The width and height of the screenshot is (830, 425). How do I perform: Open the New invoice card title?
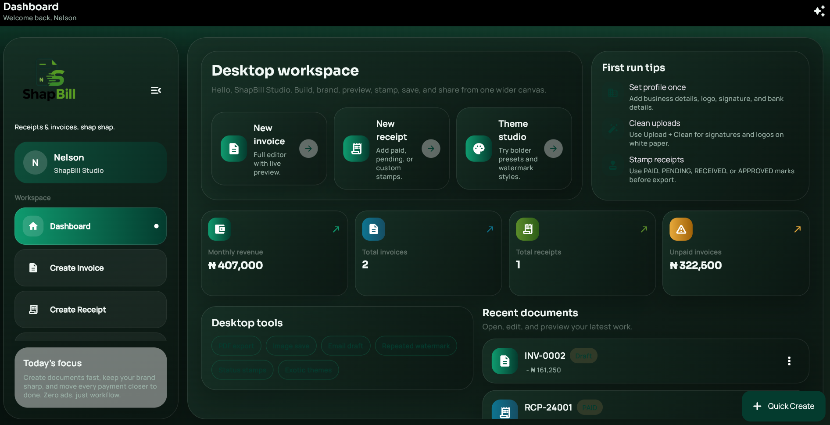tap(269, 135)
